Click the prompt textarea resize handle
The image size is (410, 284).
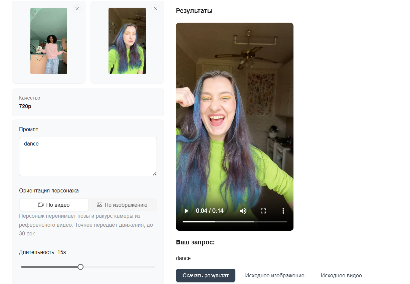(x=154, y=173)
